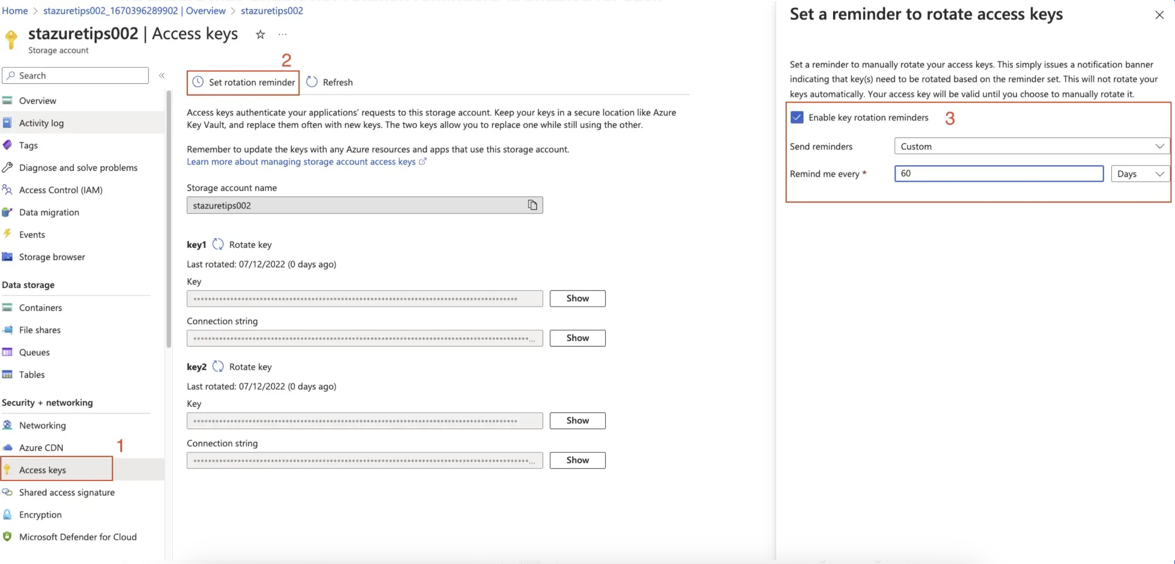Click the Set rotation reminder button label
Screen dimensions: 1175x564
[x=252, y=82]
